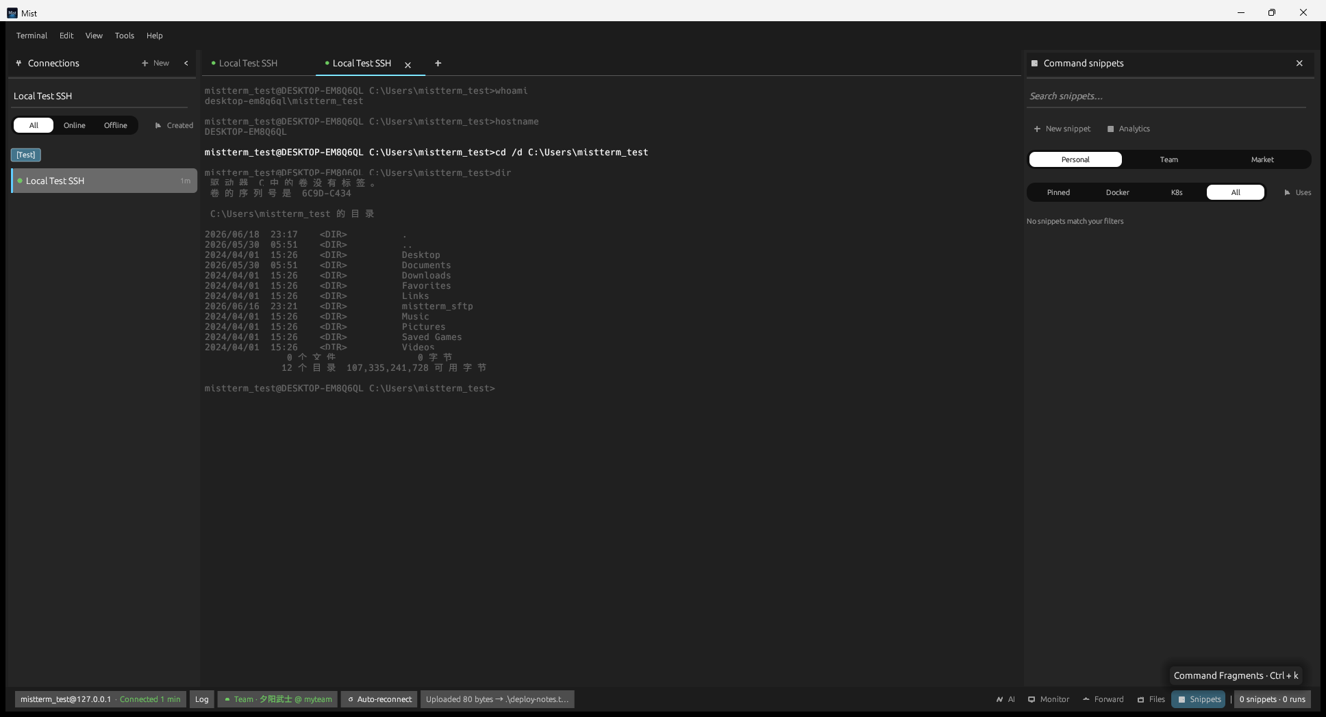The height and width of the screenshot is (717, 1326).
Task: Open the Forward port panel
Action: click(x=1103, y=699)
